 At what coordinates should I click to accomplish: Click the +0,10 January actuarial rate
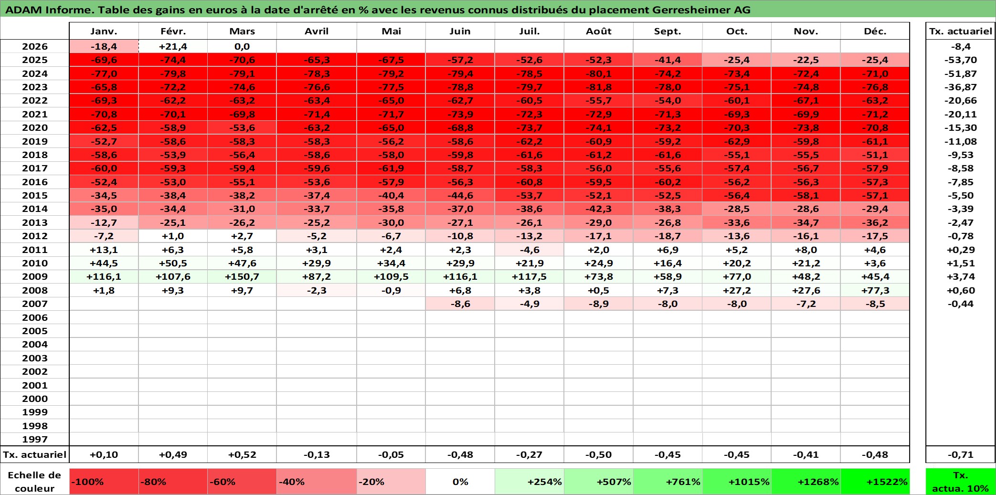(x=104, y=454)
